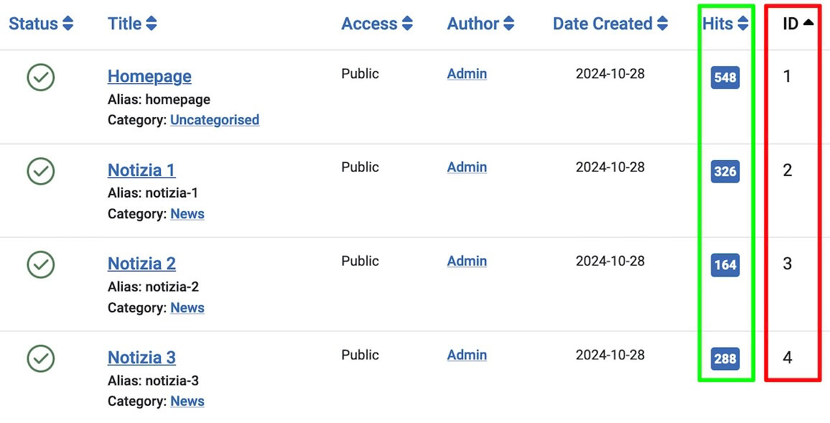Open the Uncategorised category link

tap(215, 120)
